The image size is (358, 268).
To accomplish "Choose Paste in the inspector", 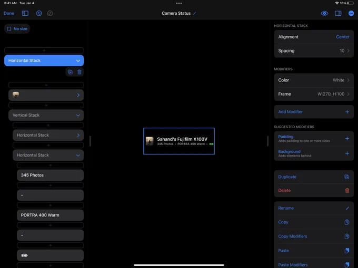I will point(314,251).
